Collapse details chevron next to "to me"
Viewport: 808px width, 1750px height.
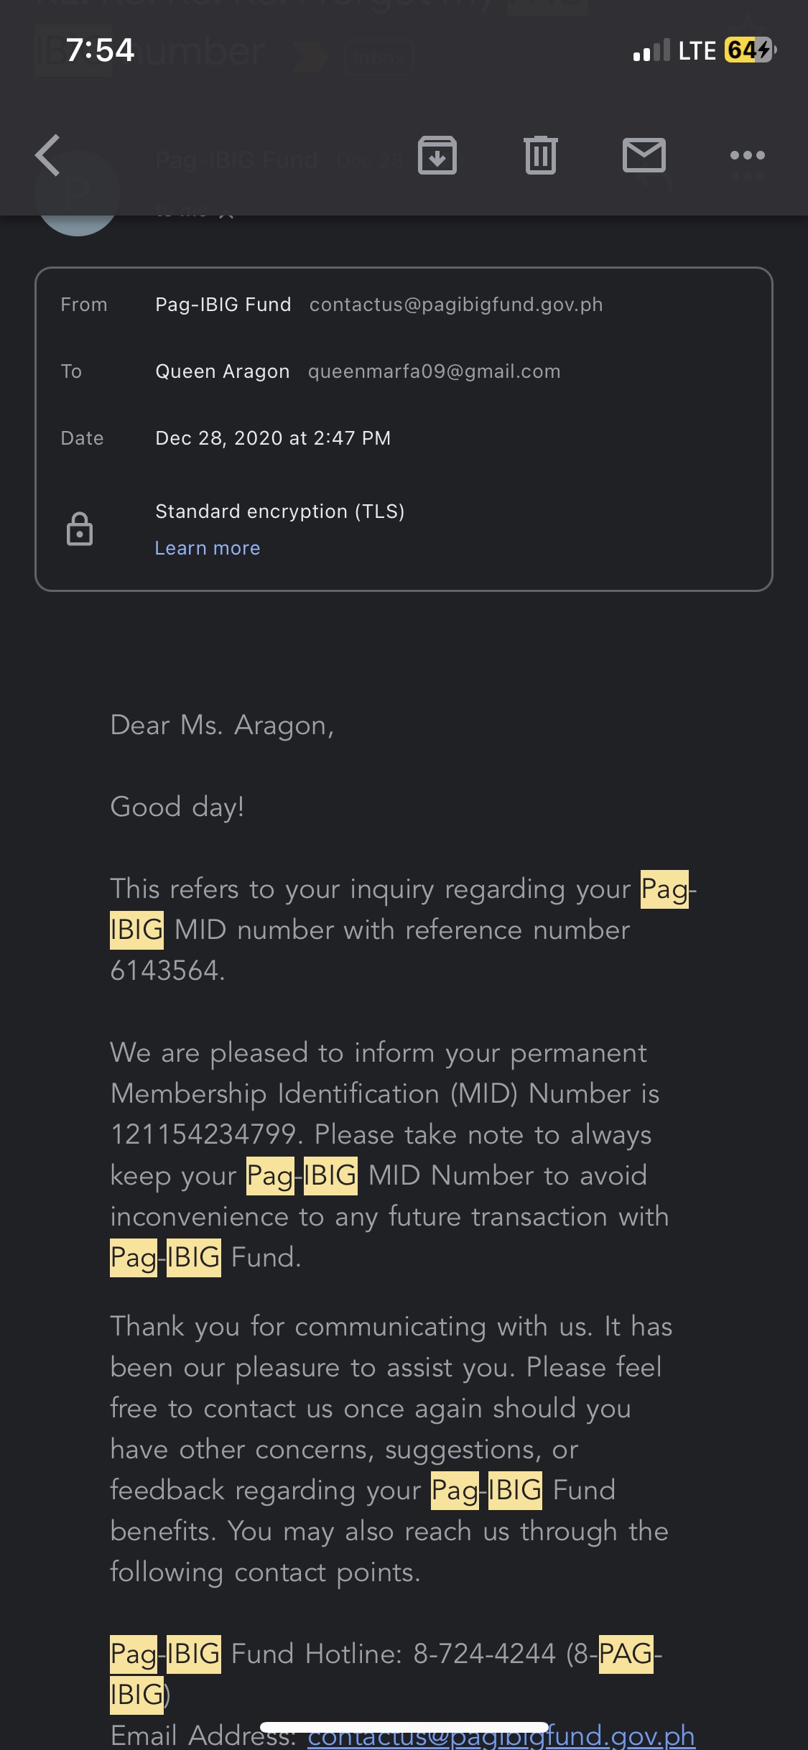226,213
